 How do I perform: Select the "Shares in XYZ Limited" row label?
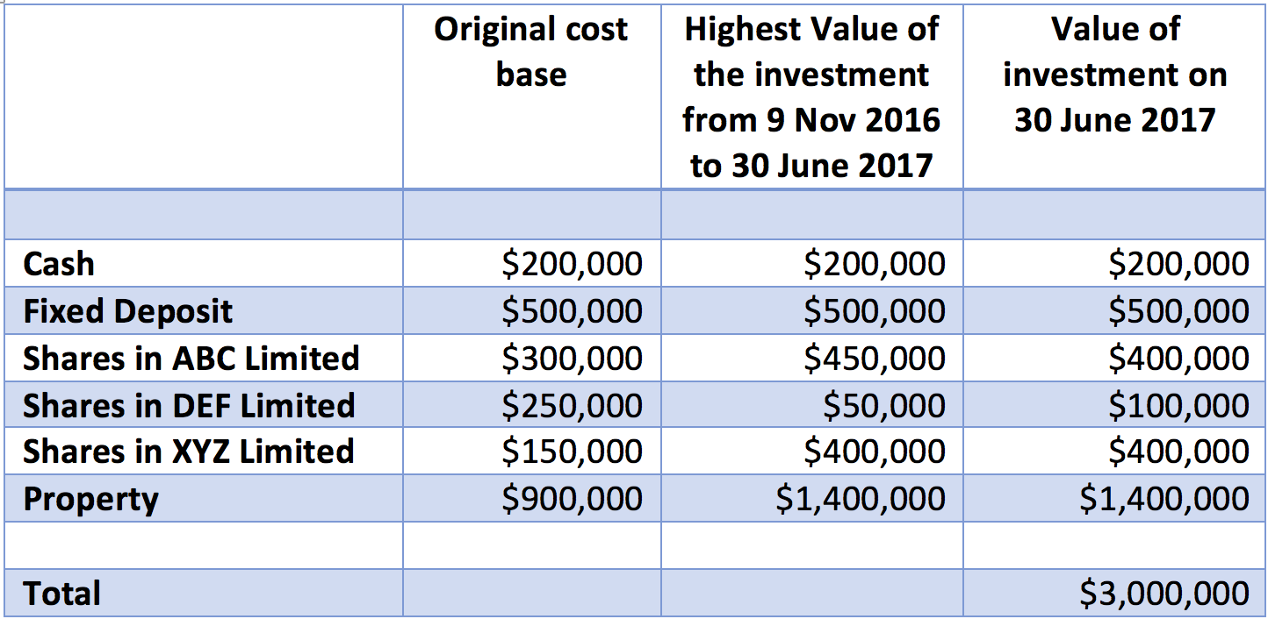pyautogui.click(x=189, y=452)
